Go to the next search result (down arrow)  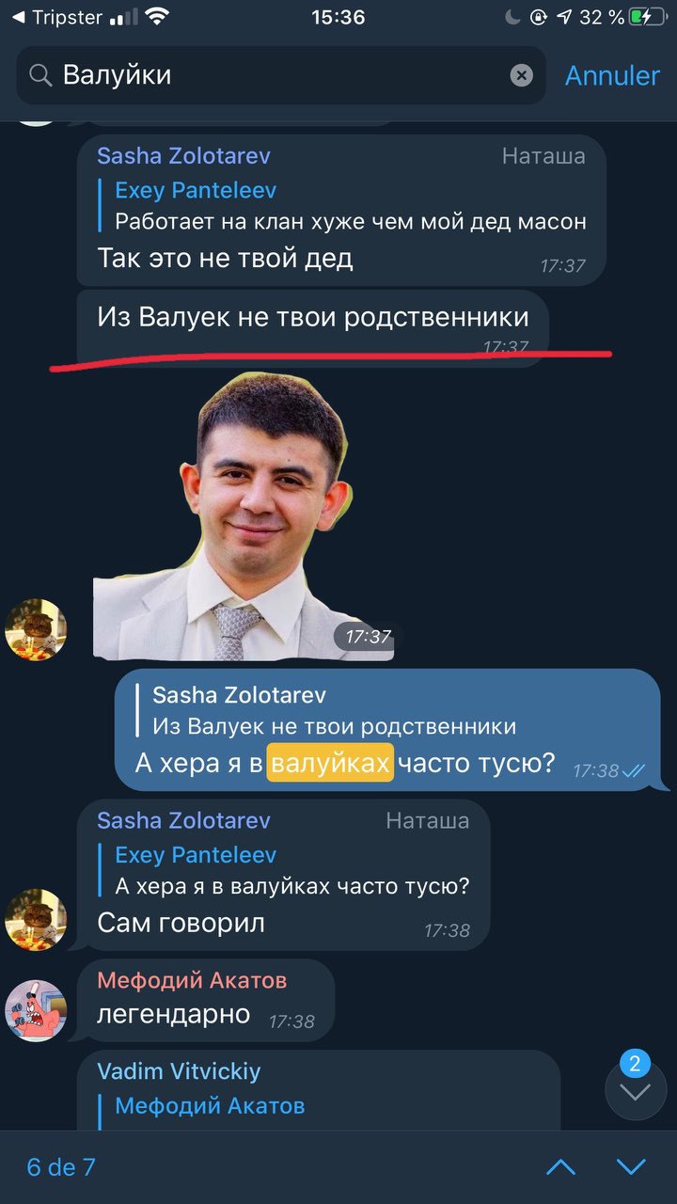point(631,1167)
